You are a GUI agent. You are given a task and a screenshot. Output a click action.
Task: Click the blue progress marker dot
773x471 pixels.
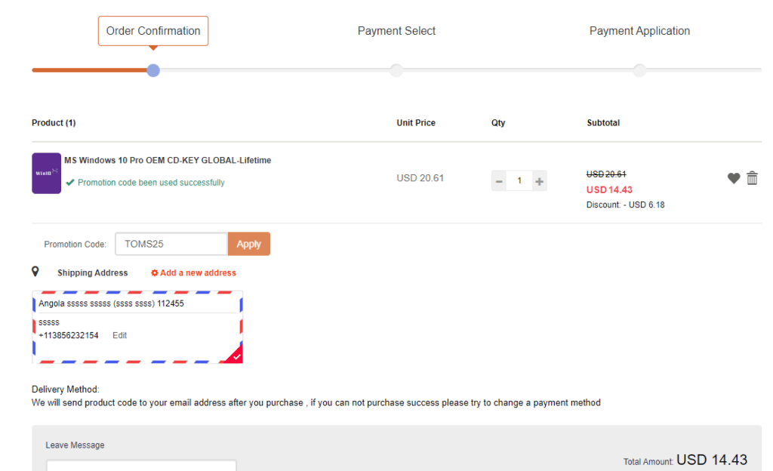click(x=153, y=70)
